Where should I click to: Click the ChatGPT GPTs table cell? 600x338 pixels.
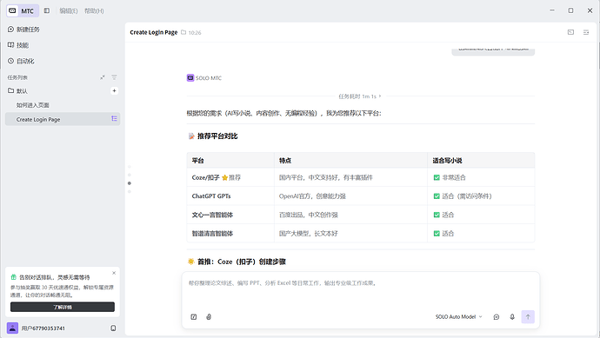point(230,196)
